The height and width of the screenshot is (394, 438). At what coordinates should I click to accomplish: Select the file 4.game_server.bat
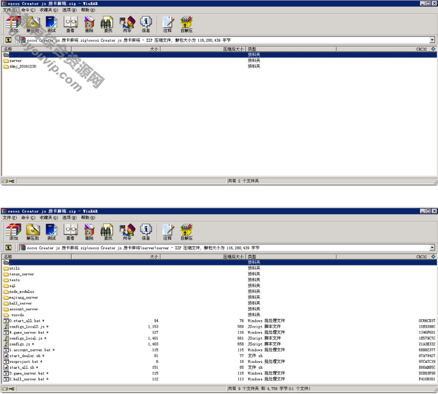coord(26,333)
